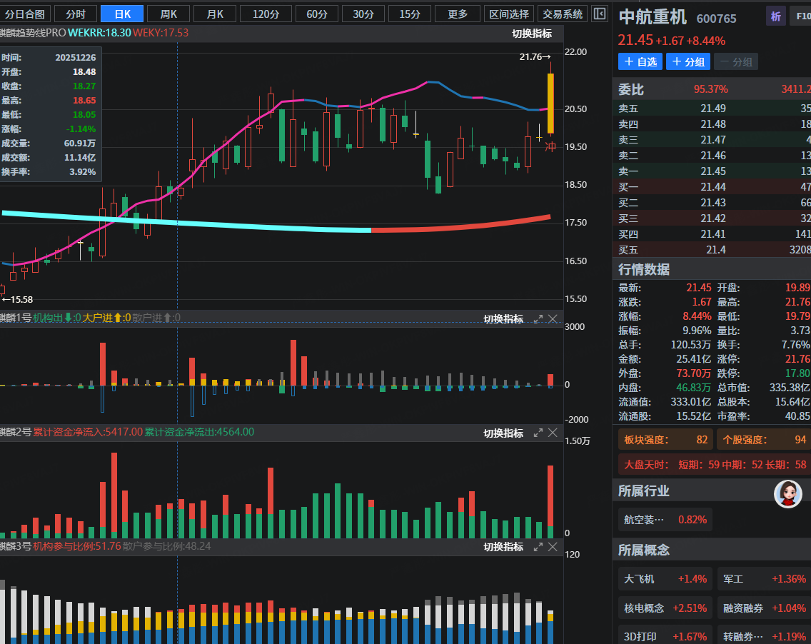Open the 析 analysis icon
The width and height of the screenshot is (811, 644).
click(775, 17)
